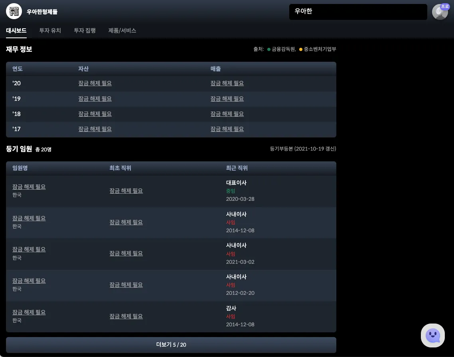This screenshot has width=454, height=357.
Task: Click the 최근 직위 column header
Action: point(237,168)
